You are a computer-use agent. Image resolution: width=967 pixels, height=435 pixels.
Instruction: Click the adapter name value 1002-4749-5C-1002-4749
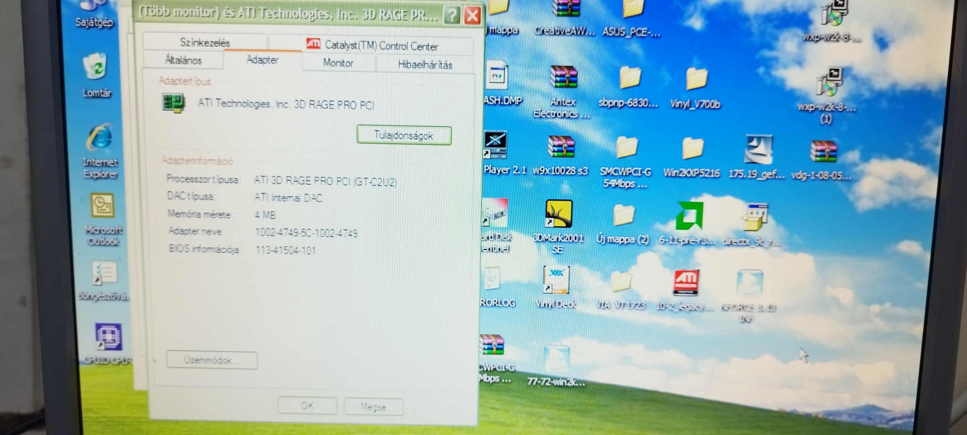coord(306,233)
